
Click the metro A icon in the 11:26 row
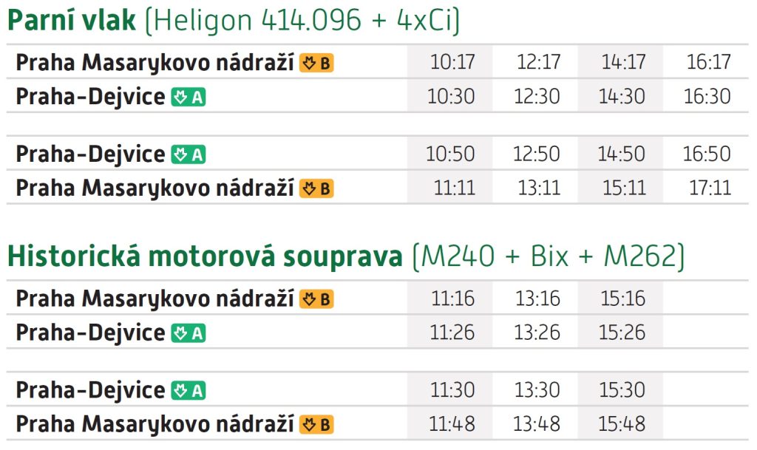pos(189,333)
